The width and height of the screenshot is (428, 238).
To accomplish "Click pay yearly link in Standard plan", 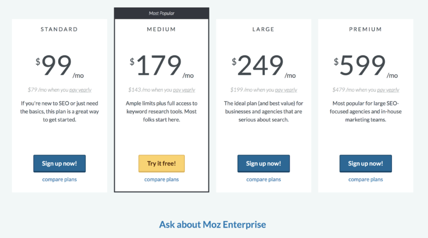I will click(x=80, y=90).
